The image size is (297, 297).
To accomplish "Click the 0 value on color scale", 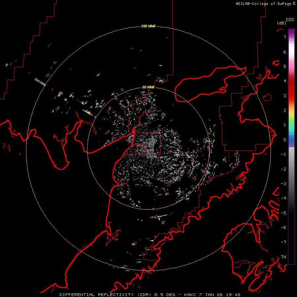I will [285, 140].
